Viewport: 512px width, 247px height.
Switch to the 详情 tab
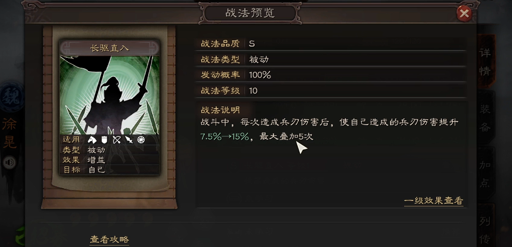click(485, 61)
